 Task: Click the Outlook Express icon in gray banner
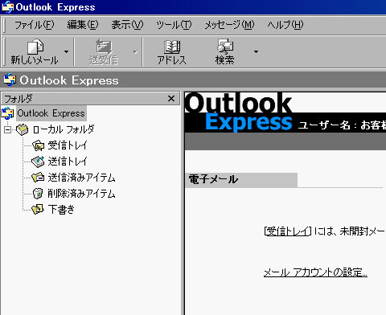click(x=10, y=80)
